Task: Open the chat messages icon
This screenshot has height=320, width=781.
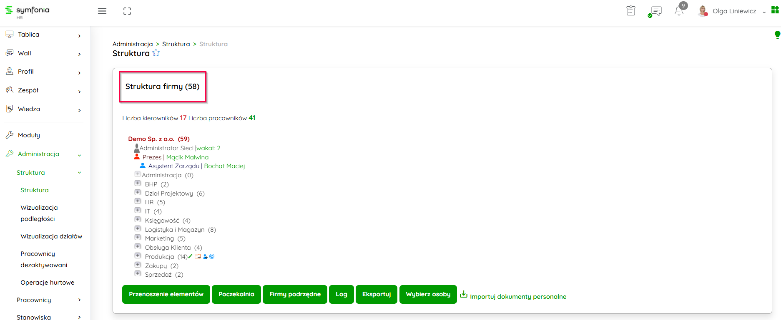Action: pyautogui.click(x=656, y=11)
